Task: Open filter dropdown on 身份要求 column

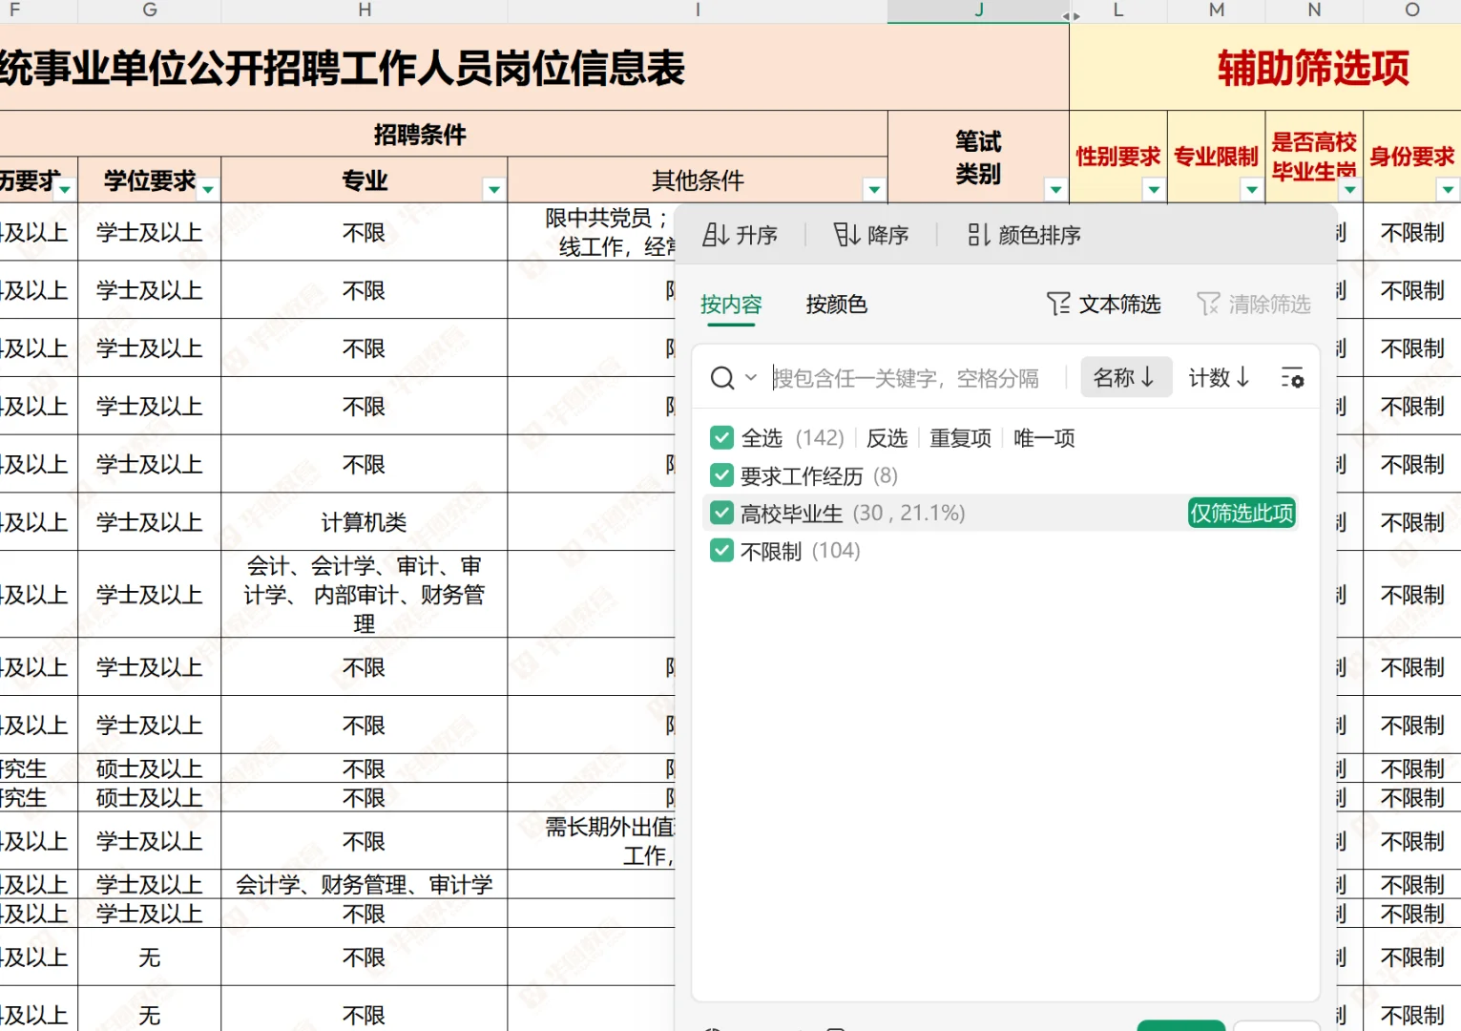Action: pyautogui.click(x=1448, y=190)
